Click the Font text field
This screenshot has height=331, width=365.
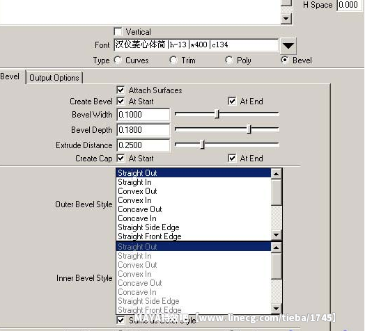click(x=196, y=45)
